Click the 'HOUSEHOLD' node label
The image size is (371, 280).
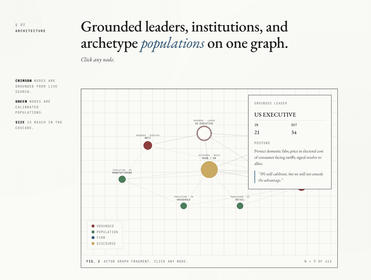coord(184,200)
